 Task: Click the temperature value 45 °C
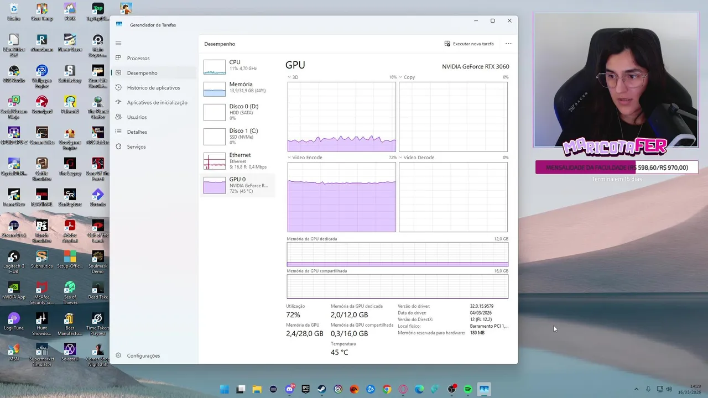340,352
